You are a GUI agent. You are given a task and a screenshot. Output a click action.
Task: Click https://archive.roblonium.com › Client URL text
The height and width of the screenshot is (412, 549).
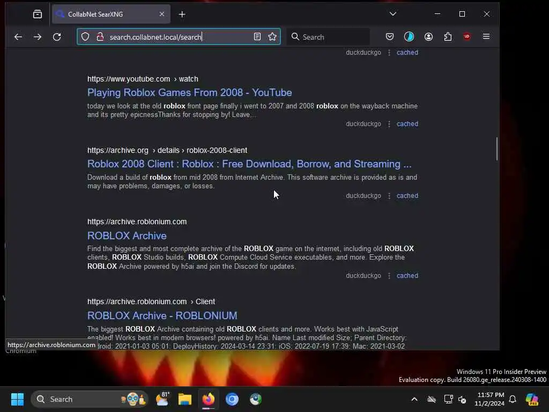pos(151,301)
